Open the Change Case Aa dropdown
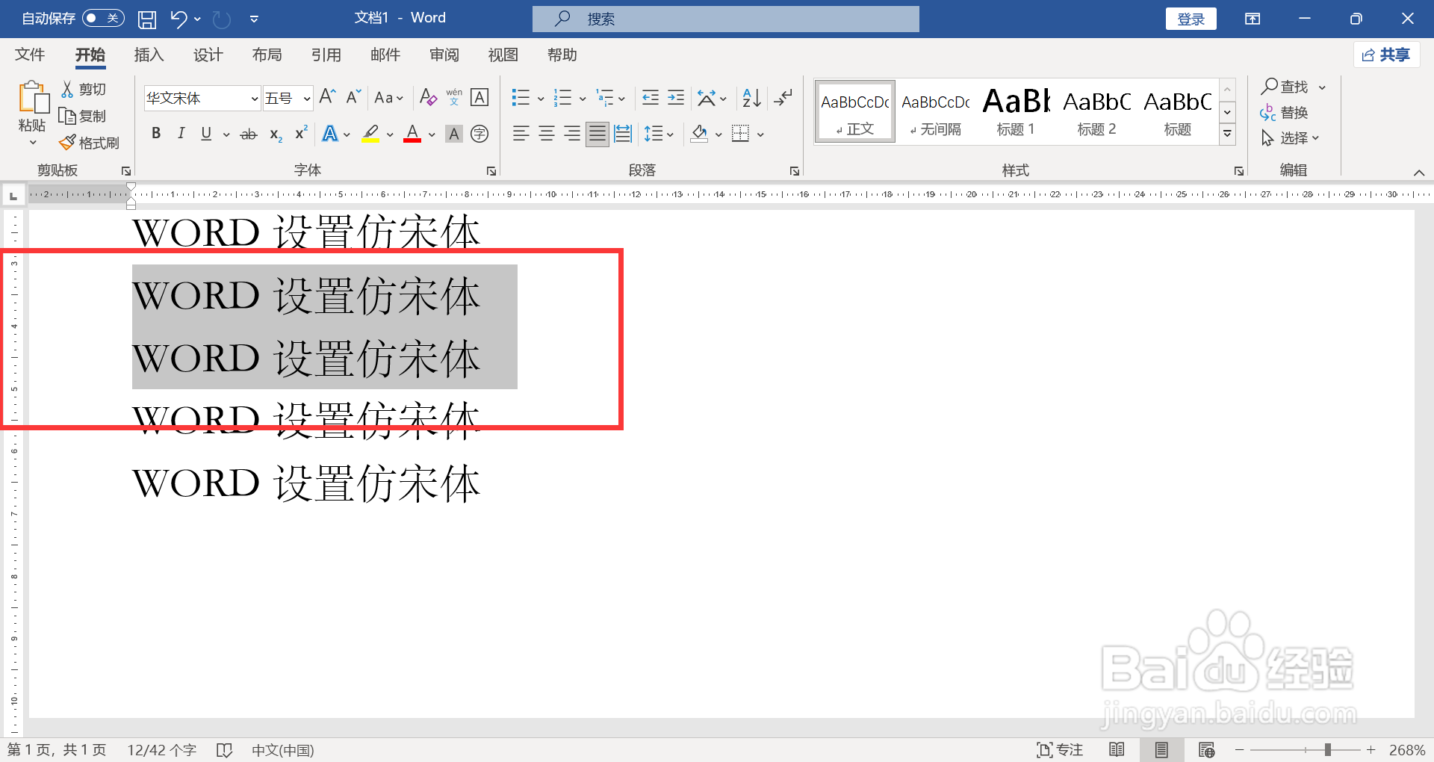Screen dimensions: 1434x762 pos(388,98)
